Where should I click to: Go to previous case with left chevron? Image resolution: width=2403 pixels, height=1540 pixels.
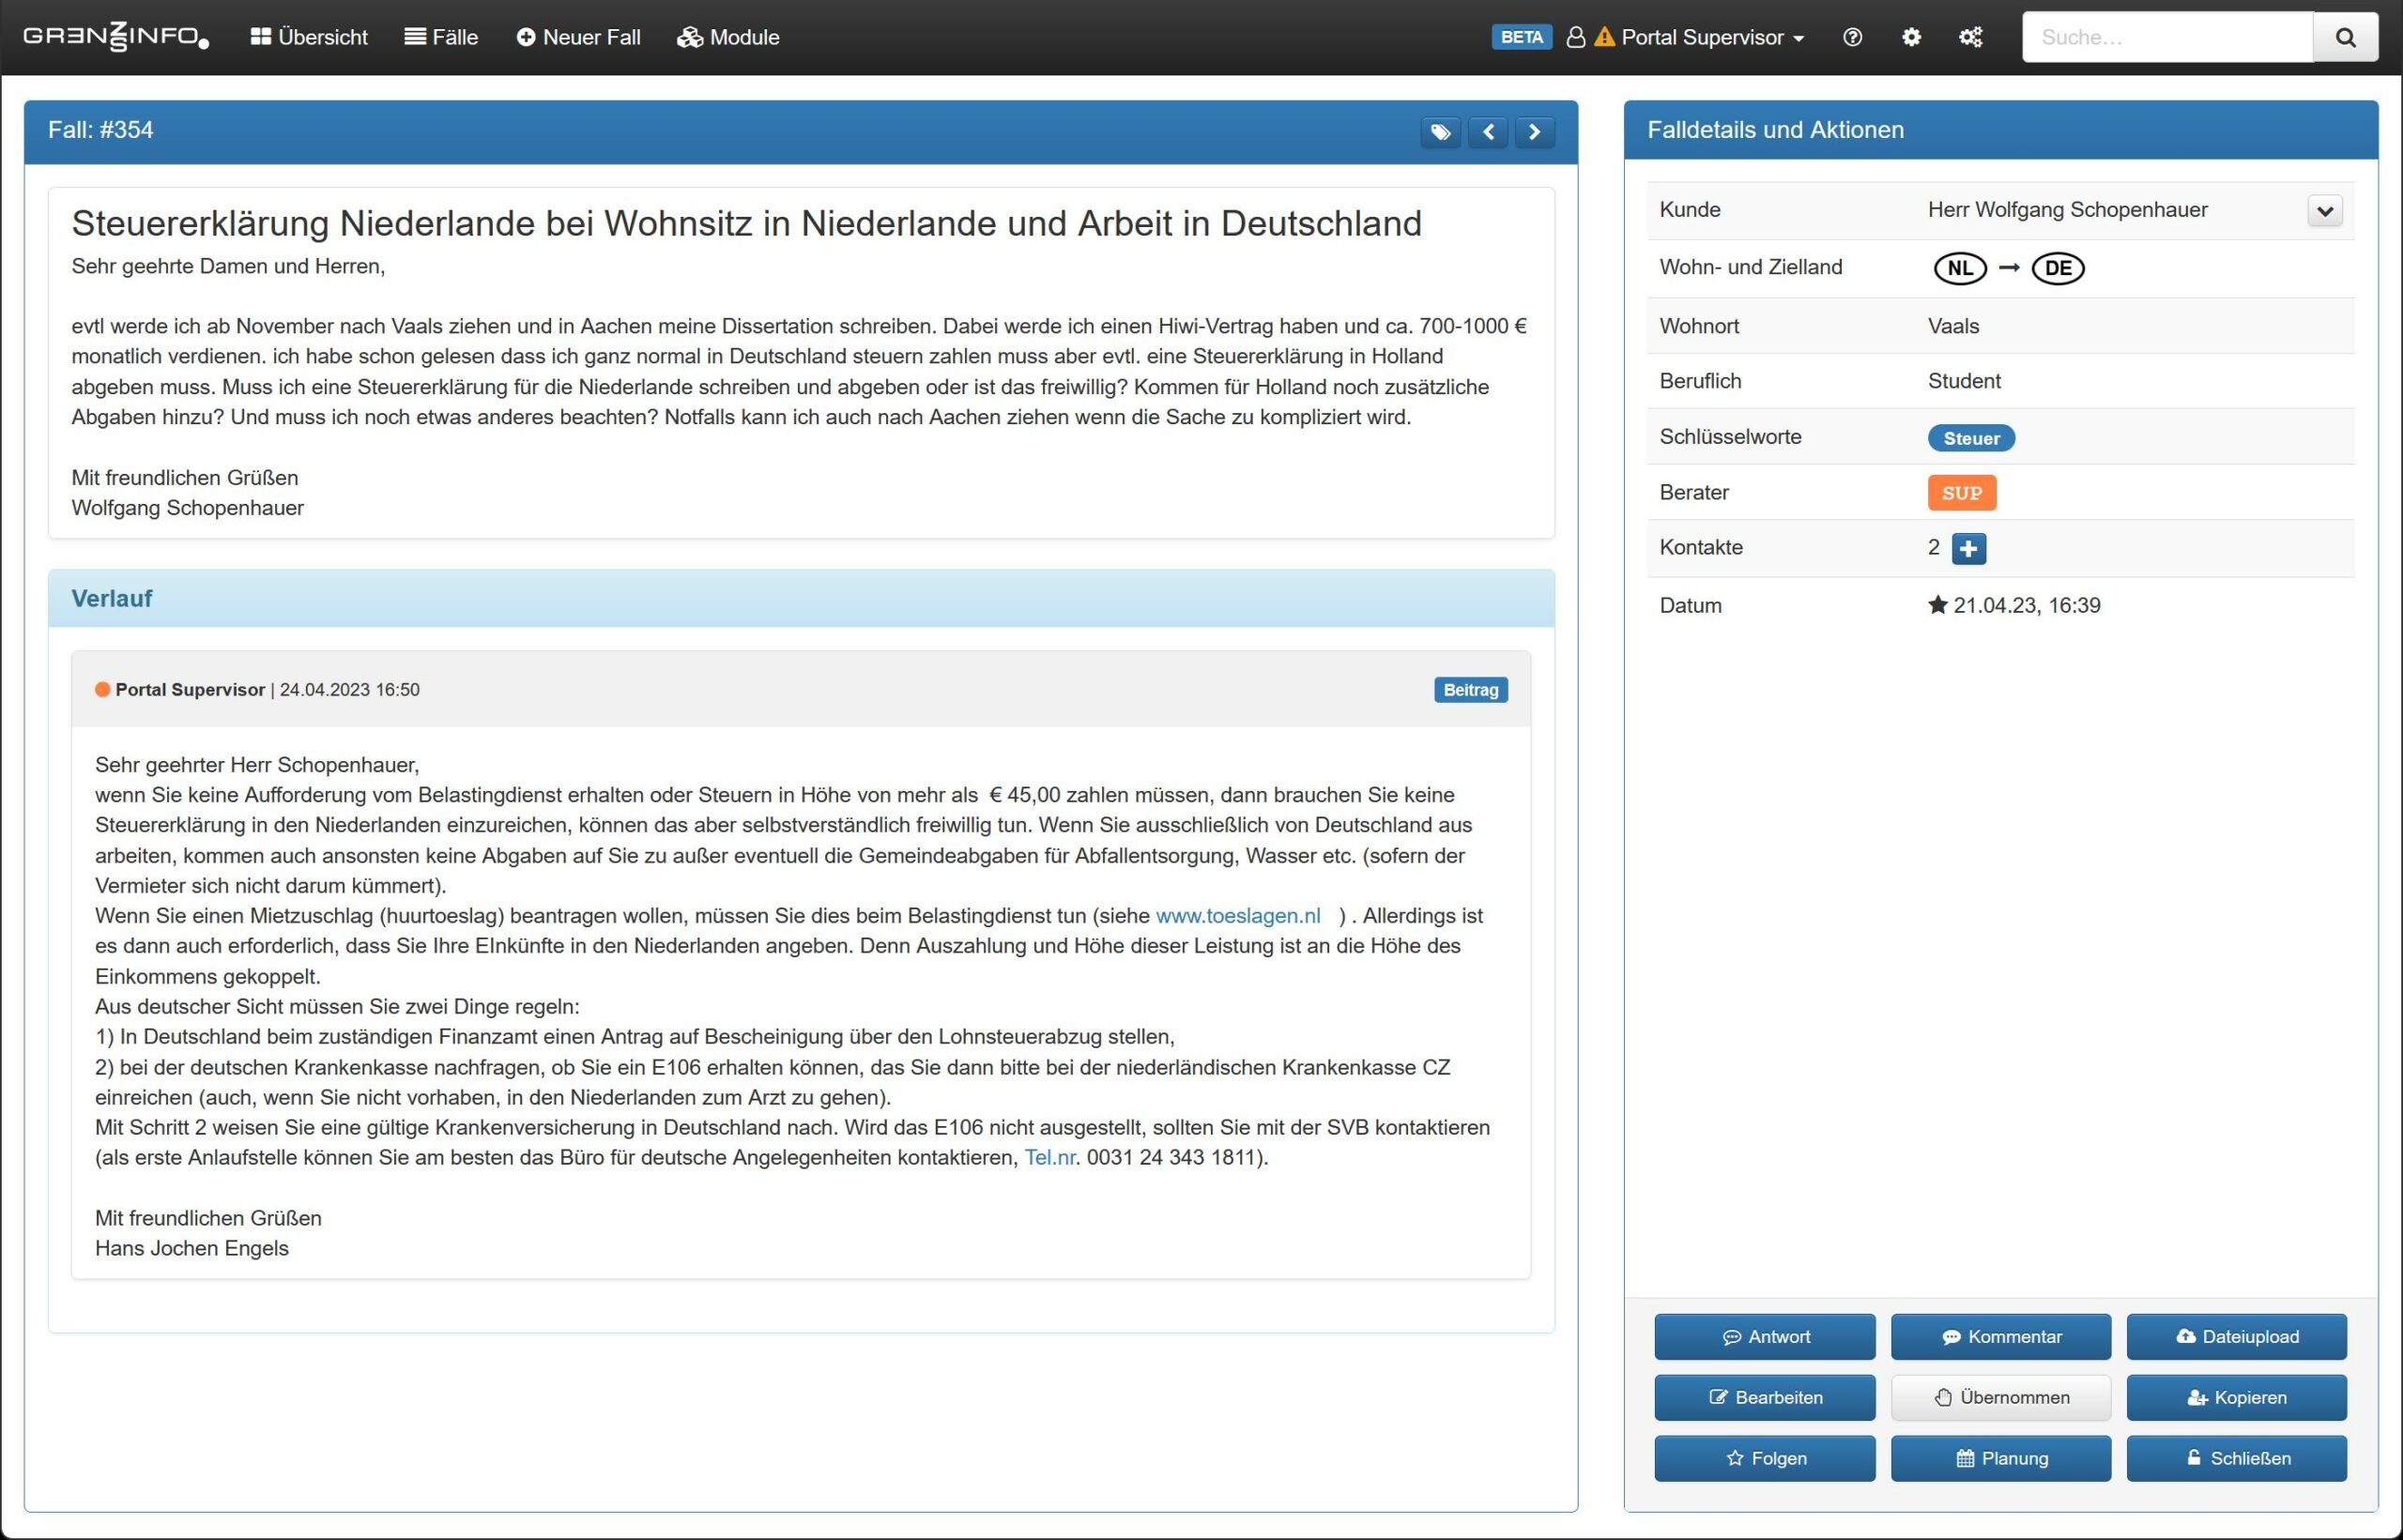coord(1488,132)
